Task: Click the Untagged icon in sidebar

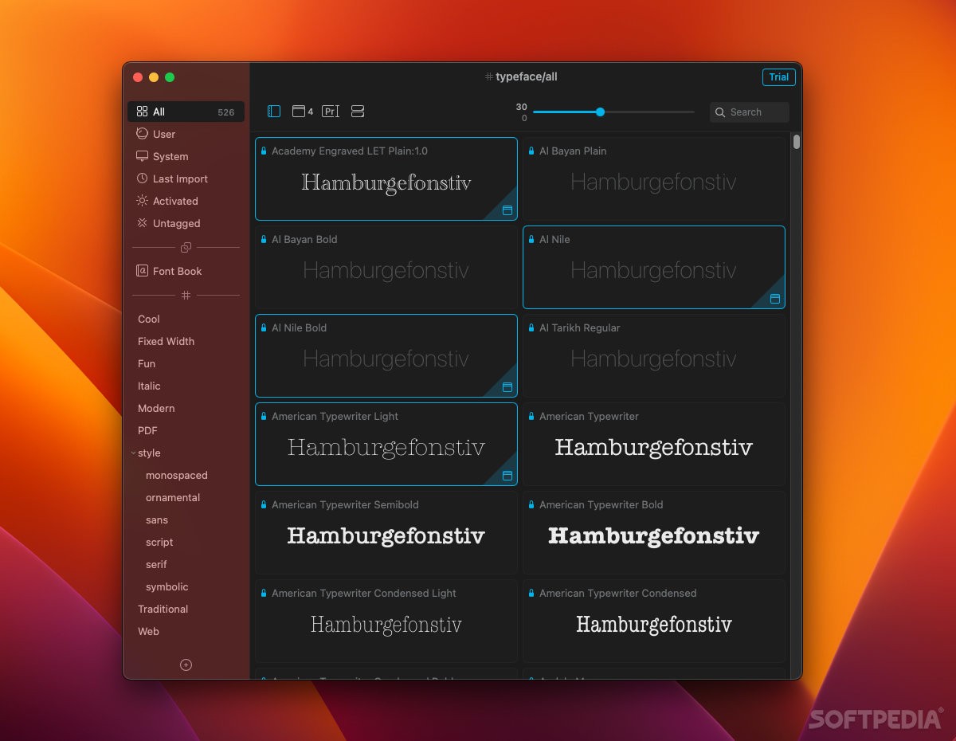Action: pyautogui.click(x=142, y=223)
